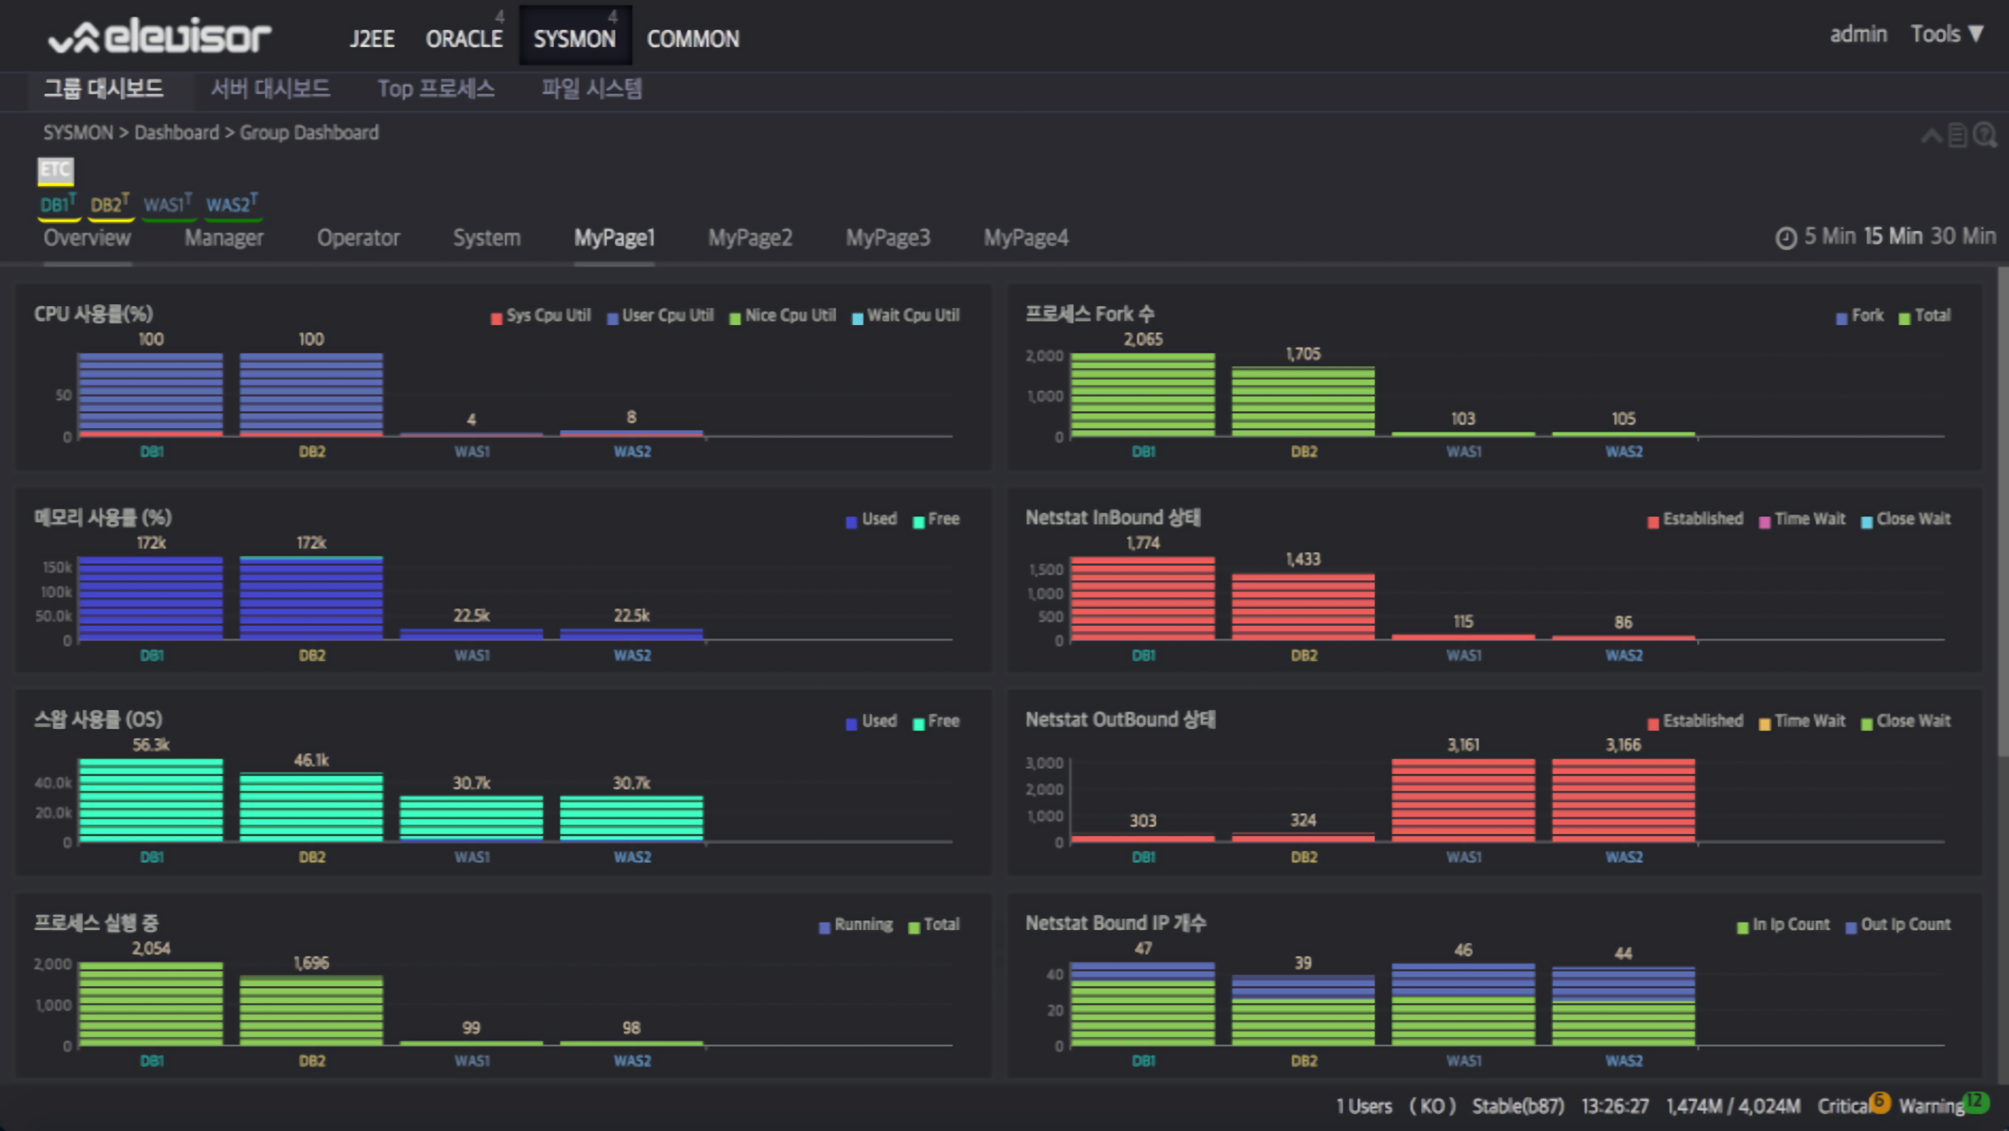Select the ETC group icon
This screenshot has height=1131, width=2009.
pos(56,170)
